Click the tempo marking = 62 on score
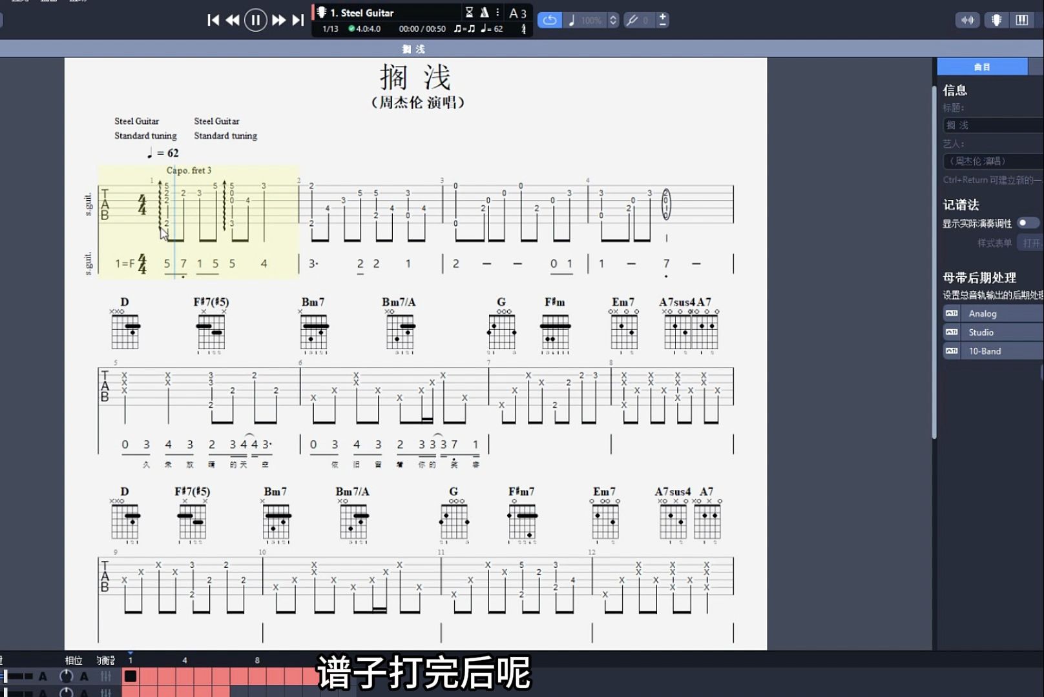Viewport: 1044px width, 697px height. (x=163, y=153)
